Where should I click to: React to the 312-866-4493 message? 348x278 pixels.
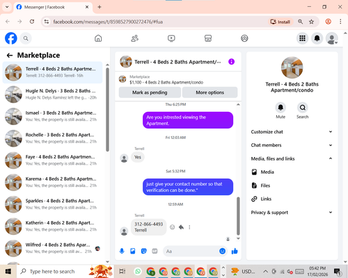pos(172,227)
